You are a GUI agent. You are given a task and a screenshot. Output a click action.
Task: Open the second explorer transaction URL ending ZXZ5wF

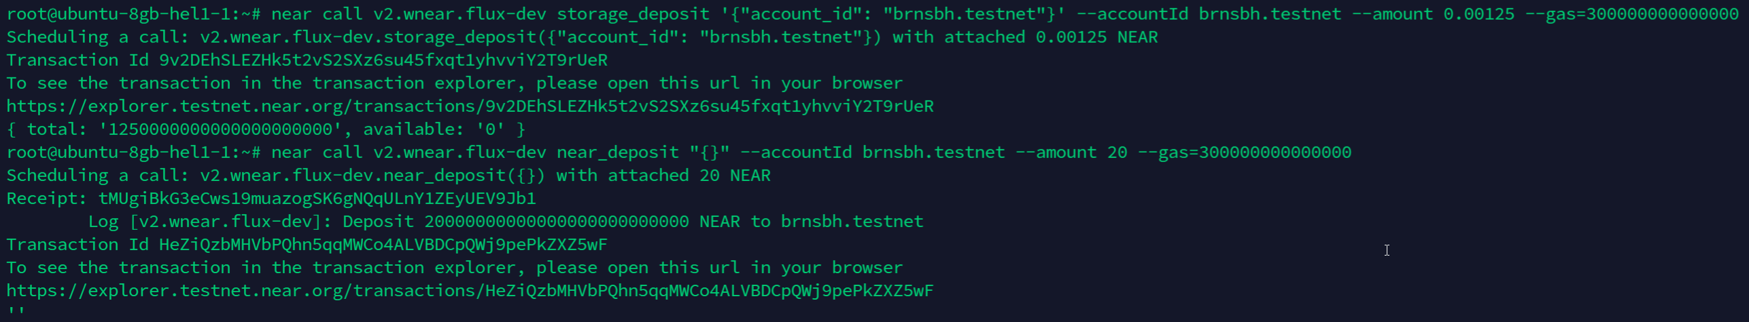[x=470, y=291]
